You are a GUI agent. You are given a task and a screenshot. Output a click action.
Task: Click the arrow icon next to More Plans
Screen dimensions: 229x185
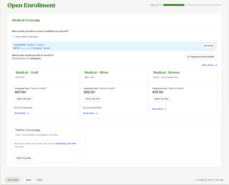click(216, 65)
